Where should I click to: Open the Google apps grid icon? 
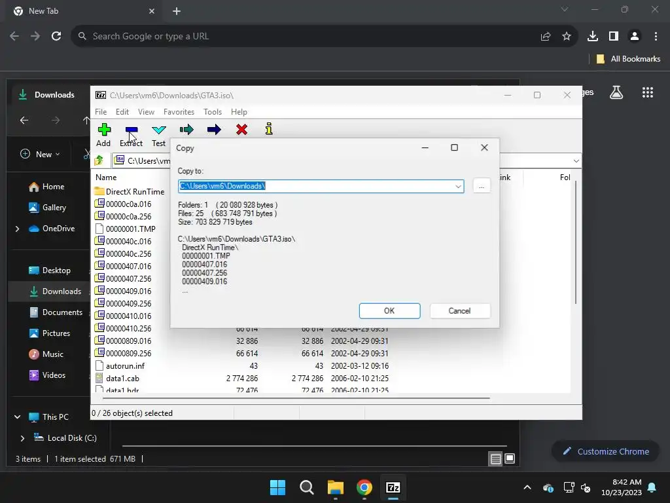(x=648, y=92)
